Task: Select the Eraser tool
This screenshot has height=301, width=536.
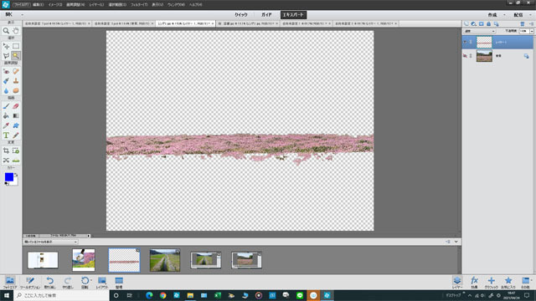Action: (16, 106)
